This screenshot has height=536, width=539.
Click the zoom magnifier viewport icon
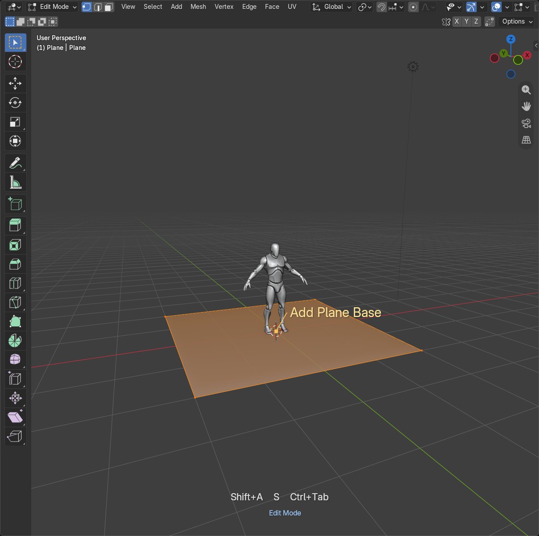(x=527, y=90)
